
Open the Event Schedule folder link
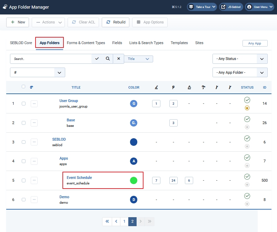79,178
